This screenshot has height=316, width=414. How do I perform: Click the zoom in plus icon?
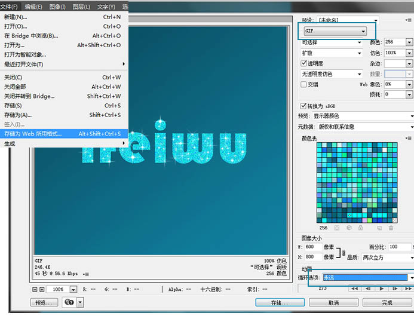point(42,289)
